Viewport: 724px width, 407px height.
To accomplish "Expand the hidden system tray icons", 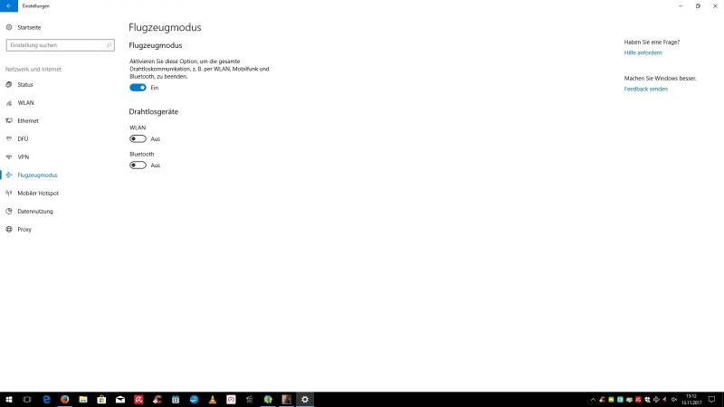I will 592,399.
